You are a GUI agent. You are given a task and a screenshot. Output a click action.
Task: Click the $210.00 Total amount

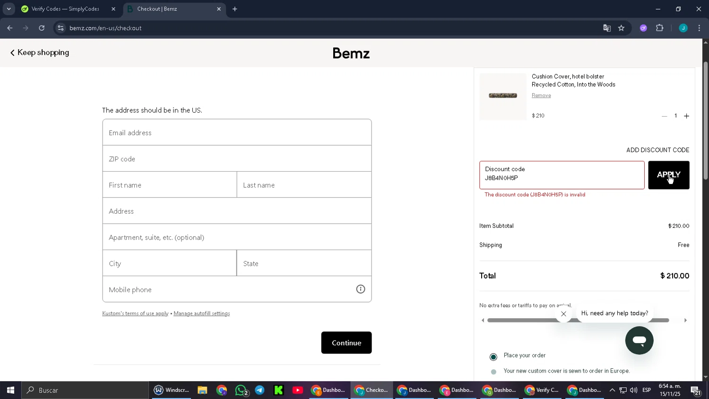[x=674, y=276]
